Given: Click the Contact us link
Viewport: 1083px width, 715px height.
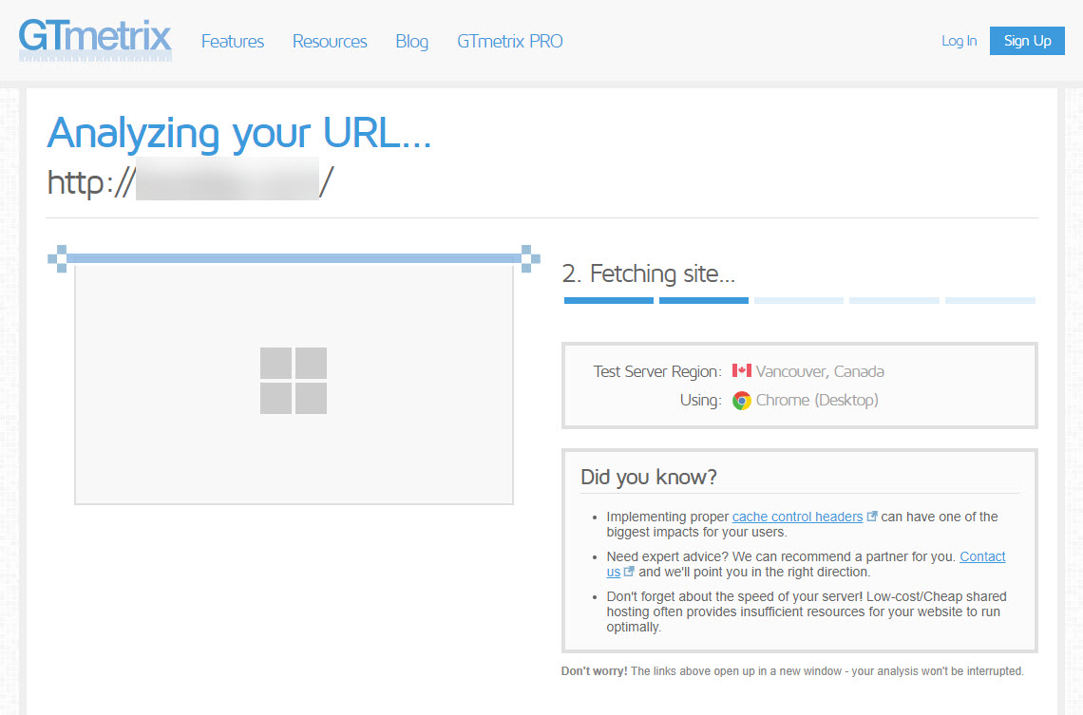Looking at the screenshot, I should tap(982, 556).
